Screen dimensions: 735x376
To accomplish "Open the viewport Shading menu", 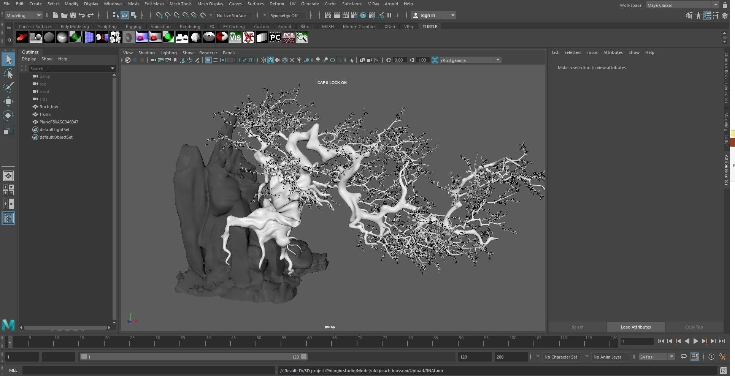I will click(146, 53).
